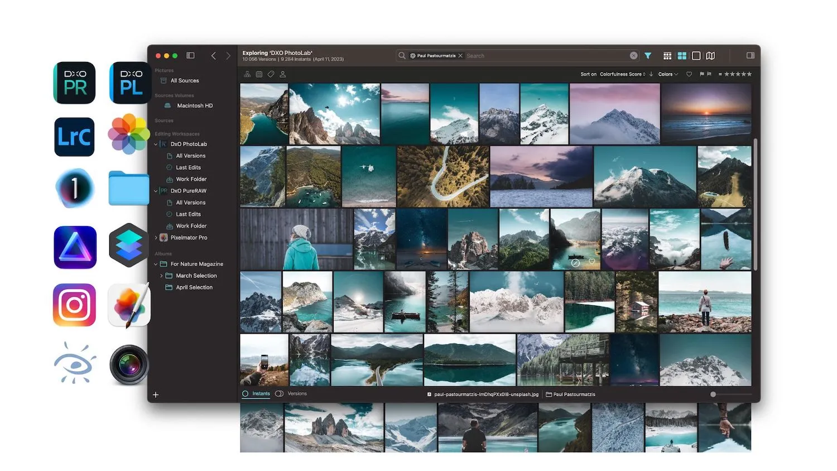
Task: Click the blue eye app icon
Action: (75, 363)
